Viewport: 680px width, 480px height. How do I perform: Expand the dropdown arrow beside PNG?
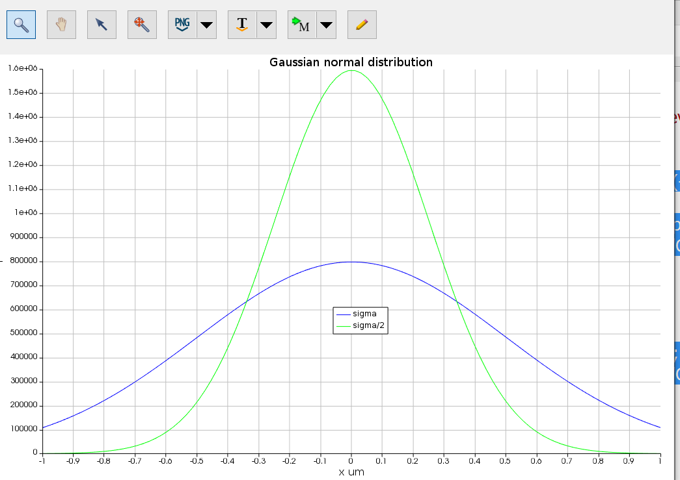[206, 25]
